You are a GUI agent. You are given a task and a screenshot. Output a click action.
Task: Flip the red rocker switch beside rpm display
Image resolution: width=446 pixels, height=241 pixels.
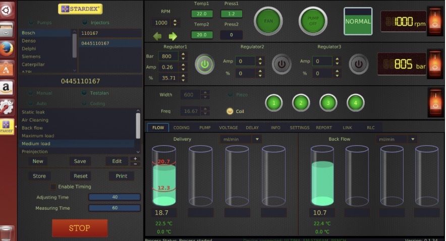click(435, 21)
